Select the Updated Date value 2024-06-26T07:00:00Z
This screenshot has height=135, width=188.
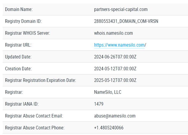point(115,57)
